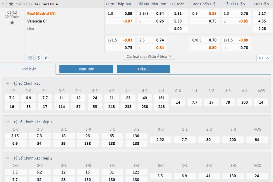Image resolution: width=273 pixels, height=182 pixels.
Task: Open the stacked-lines icon below Hòa
Action: 30,58
